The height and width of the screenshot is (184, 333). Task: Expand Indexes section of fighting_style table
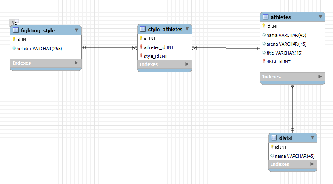pyautogui.click(x=76, y=63)
